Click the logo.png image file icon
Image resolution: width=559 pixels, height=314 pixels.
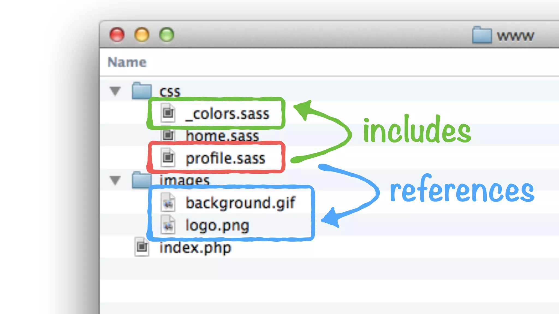click(168, 225)
